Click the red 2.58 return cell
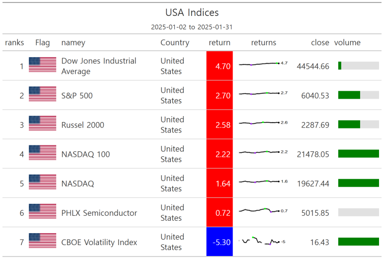 coord(220,124)
